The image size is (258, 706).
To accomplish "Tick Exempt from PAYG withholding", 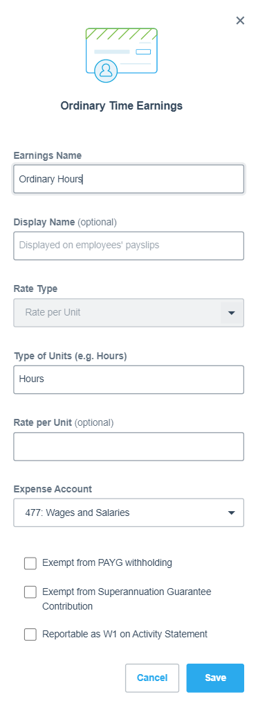I will [30, 563].
